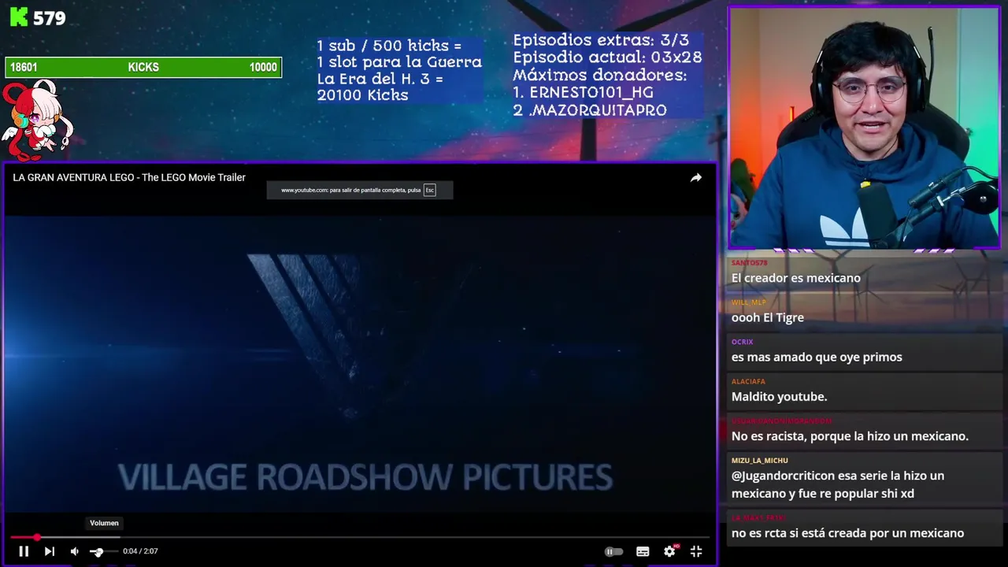Click the 'Episodio actual: 03x28' text
Image resolution: width=1008 pixels, height=567 pixels.
point(607,57)
